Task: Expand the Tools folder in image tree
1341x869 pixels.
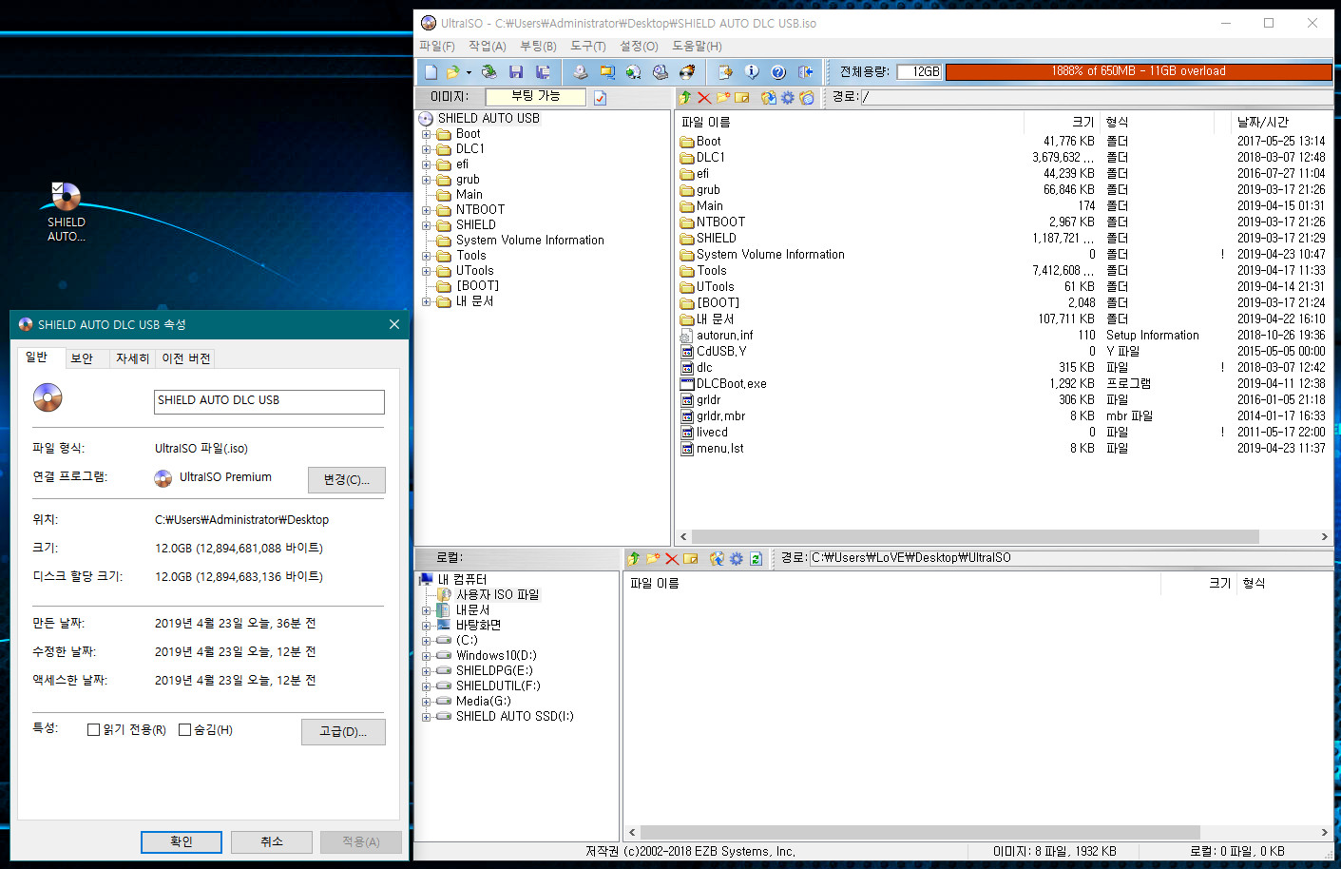Action: click(427, 256)
